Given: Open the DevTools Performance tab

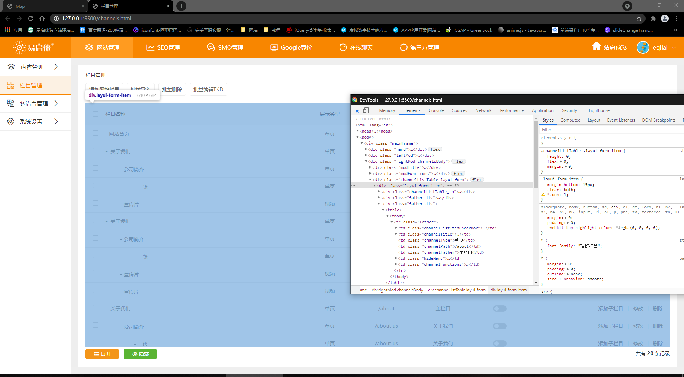Looking at the screenshot, I should pyautogui.click(x=512, y=110).
